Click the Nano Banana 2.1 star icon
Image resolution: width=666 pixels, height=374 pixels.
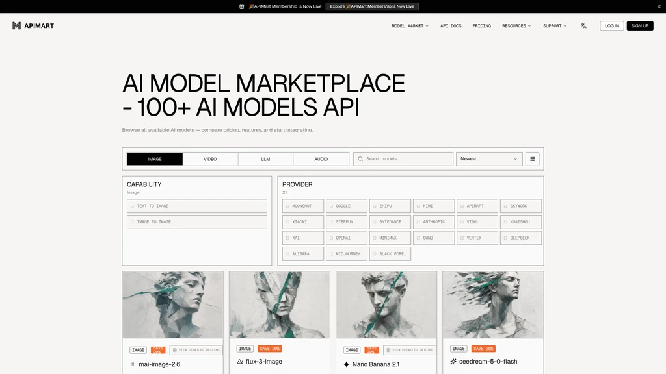pyautogui.click(x=347, y=364)
